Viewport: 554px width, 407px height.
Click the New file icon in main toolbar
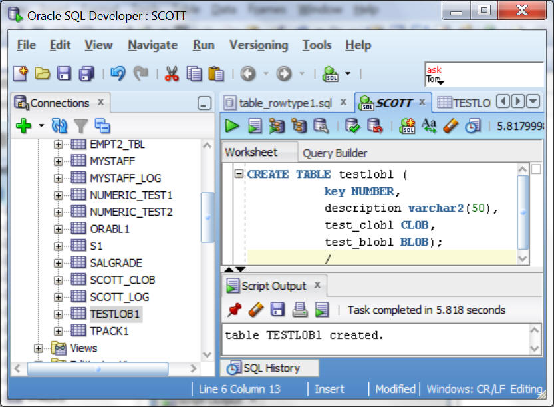21,74
